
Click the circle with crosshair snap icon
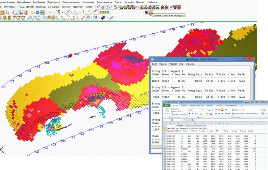click(3, 12)
